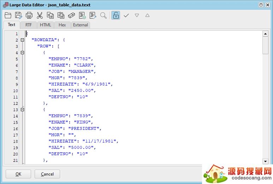
Task: Copy selection using the copy icon
Action: click(50, 15)
